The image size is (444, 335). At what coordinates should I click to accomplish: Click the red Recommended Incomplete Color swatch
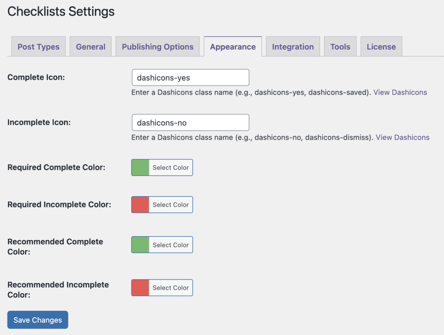[140, 288]
